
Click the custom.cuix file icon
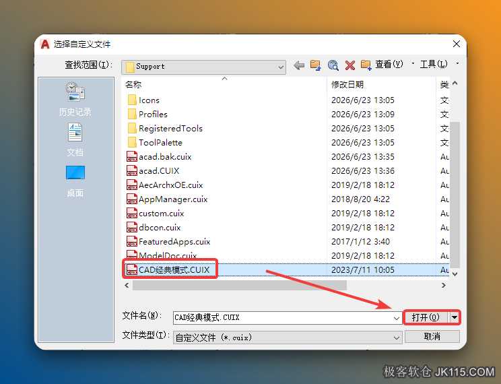(x=132, y=214)
